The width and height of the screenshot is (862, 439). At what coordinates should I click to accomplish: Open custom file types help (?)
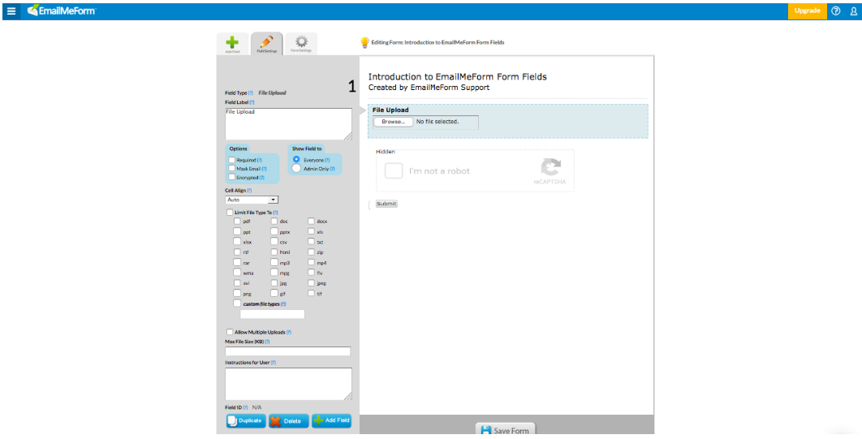283,303
